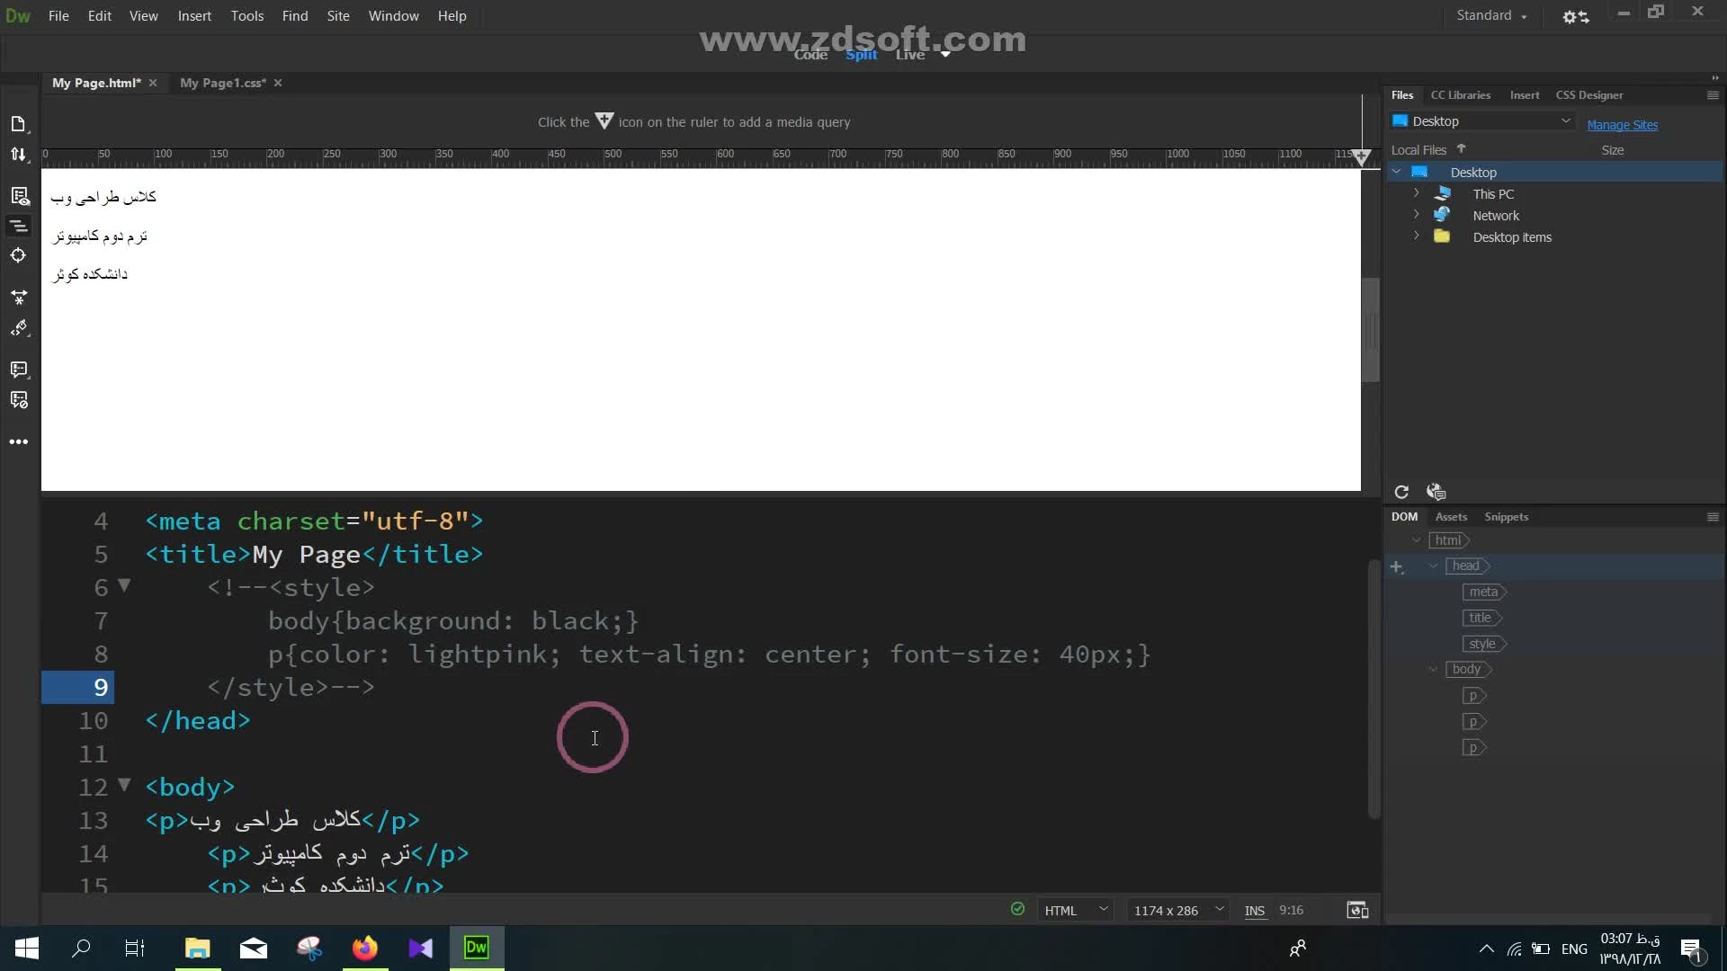Click the File Management arrows icon
The image size is (1727, 971).
18,155
